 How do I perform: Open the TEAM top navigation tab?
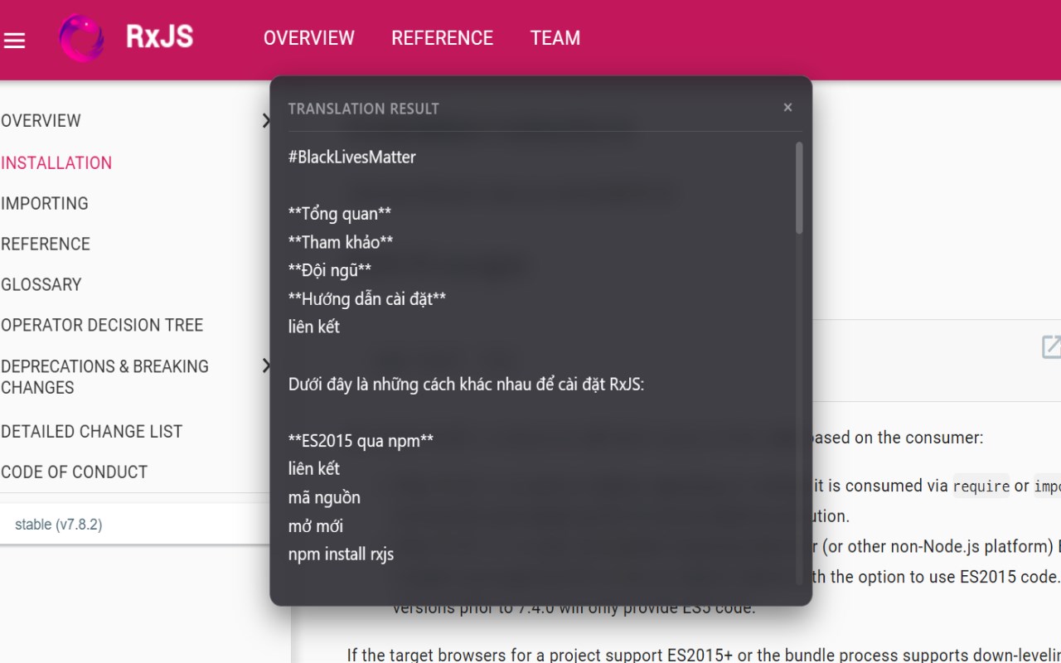point(555,38)
